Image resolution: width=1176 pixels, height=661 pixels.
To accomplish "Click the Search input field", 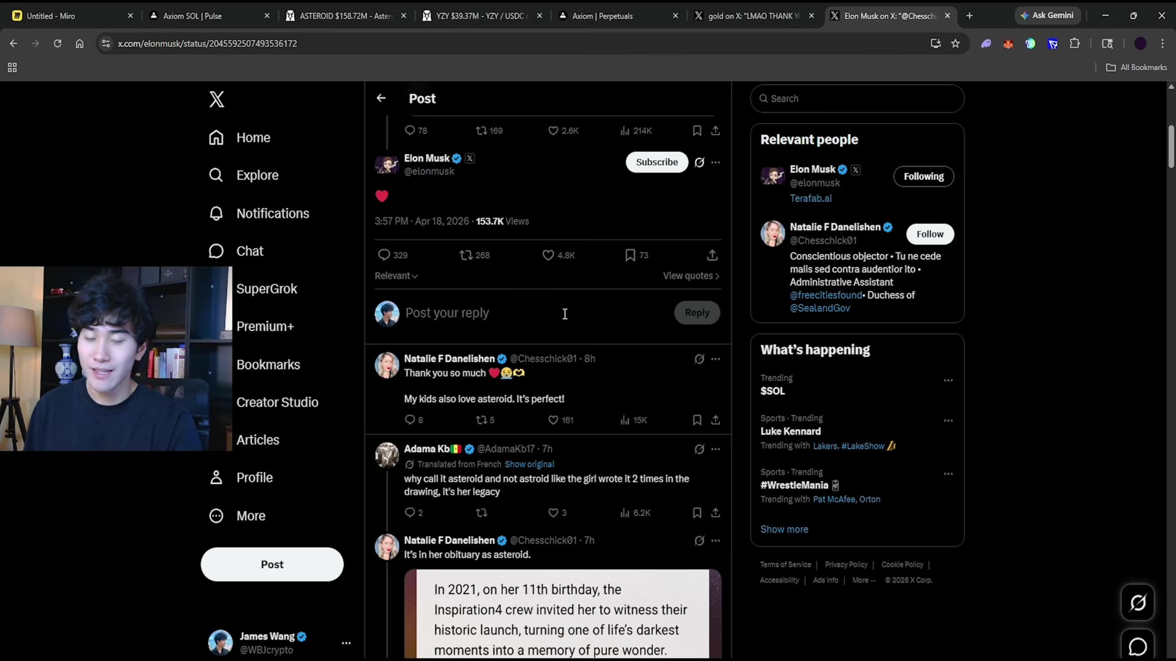I will (x=857, y=99).
